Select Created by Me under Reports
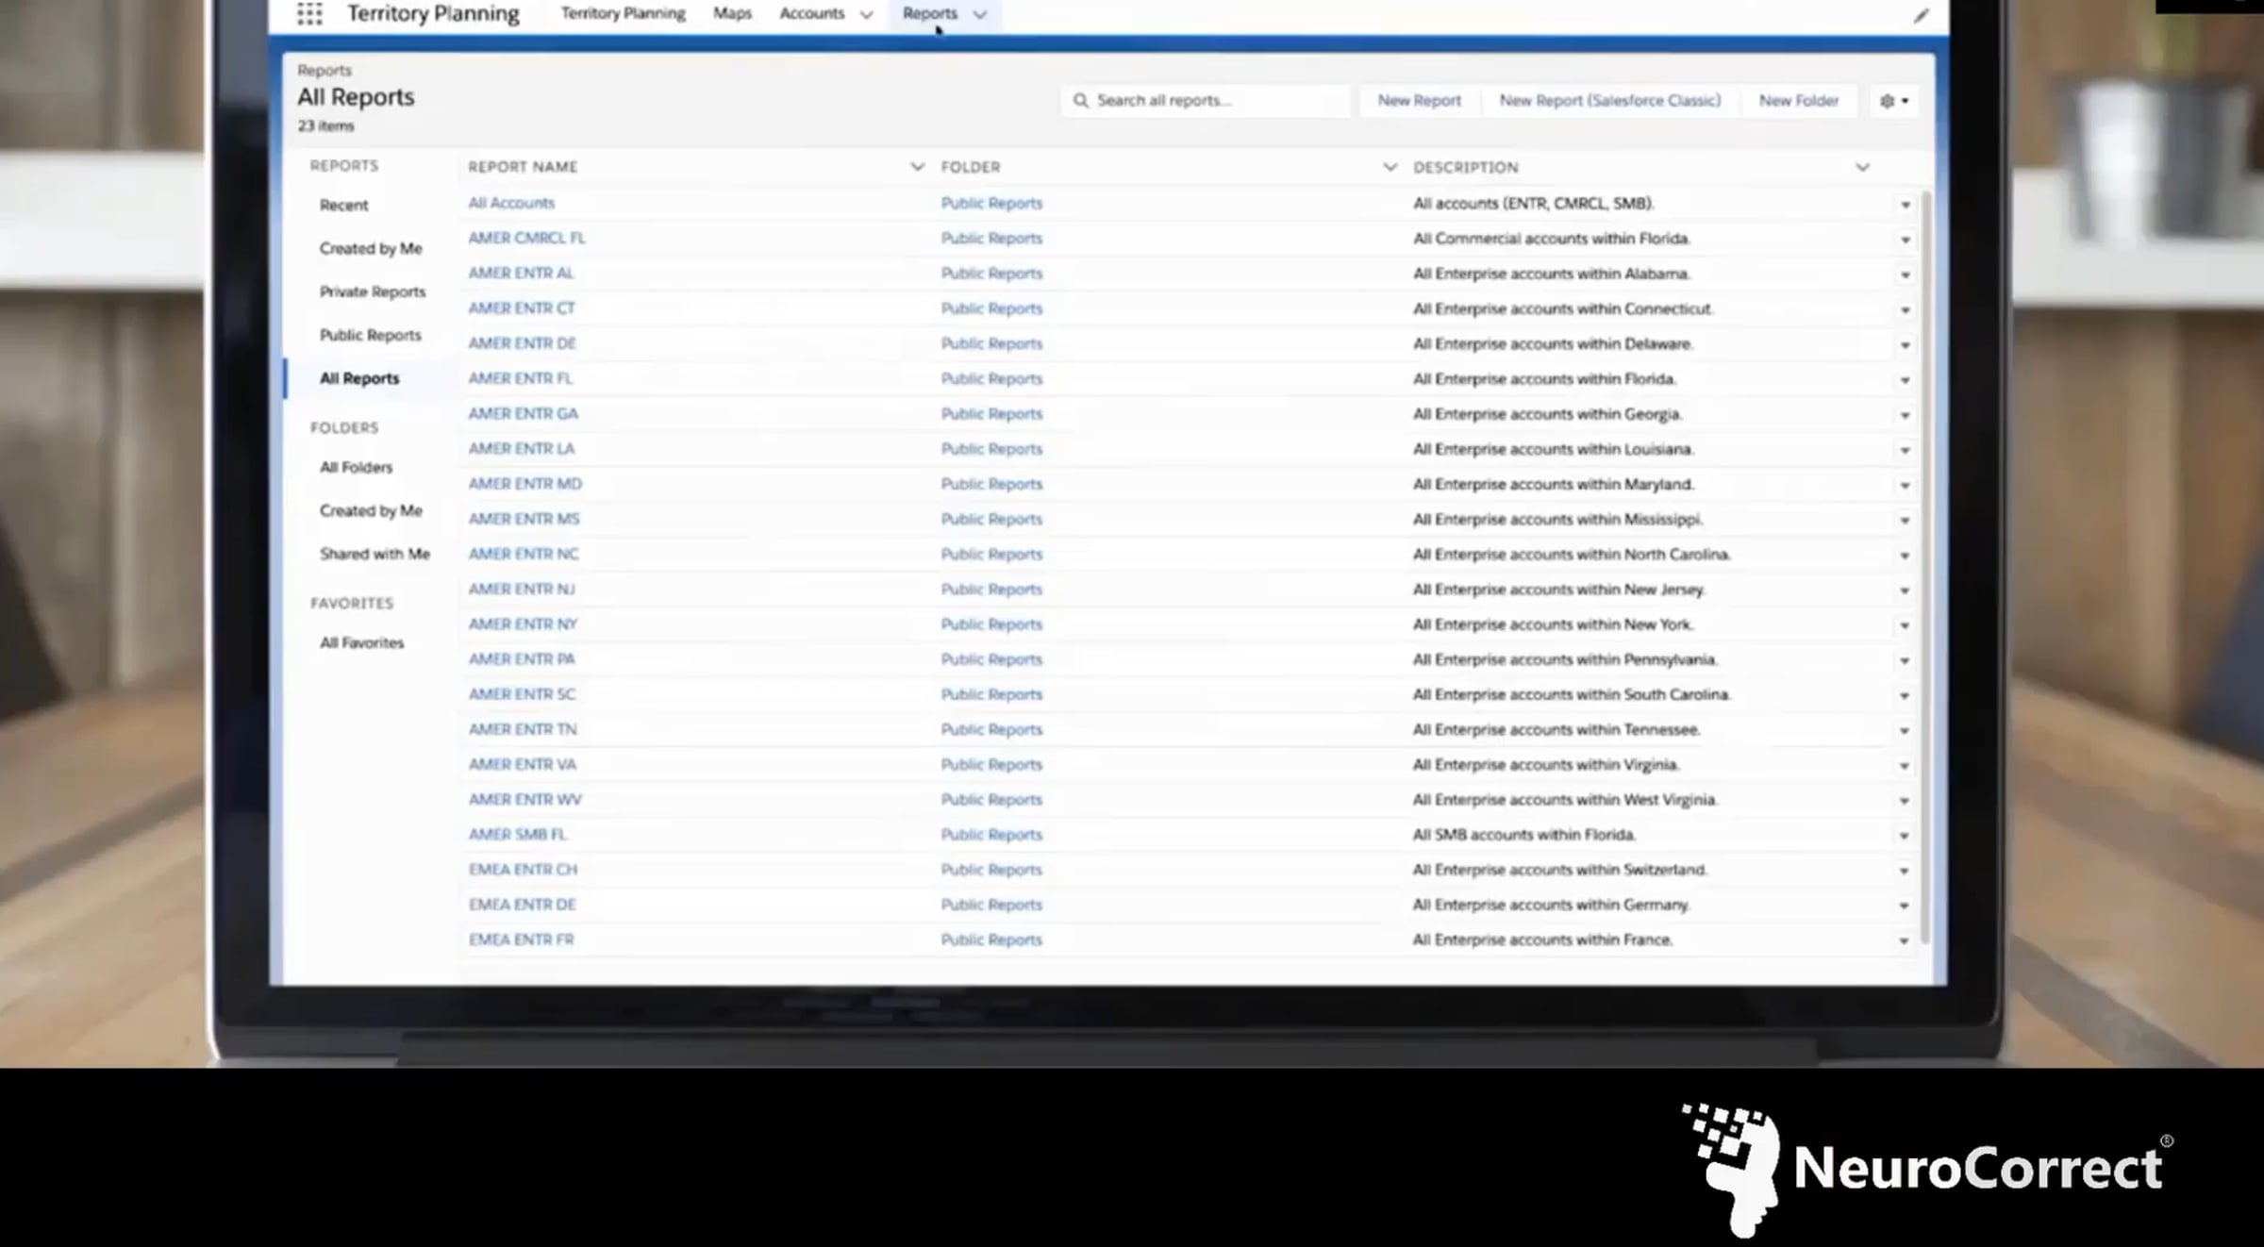 371,248
